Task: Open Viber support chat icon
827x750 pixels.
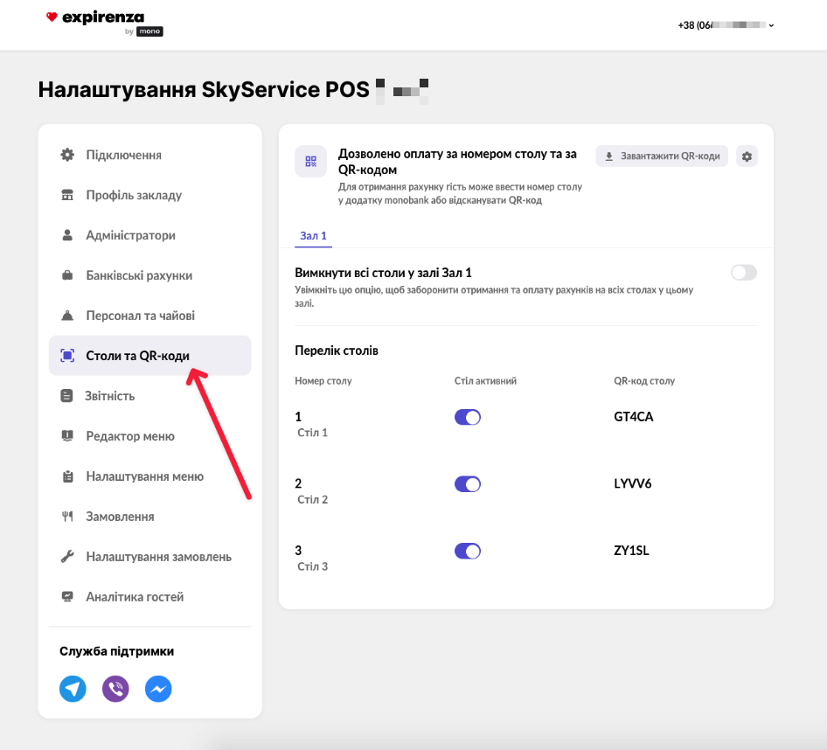Action: [115, 689]
